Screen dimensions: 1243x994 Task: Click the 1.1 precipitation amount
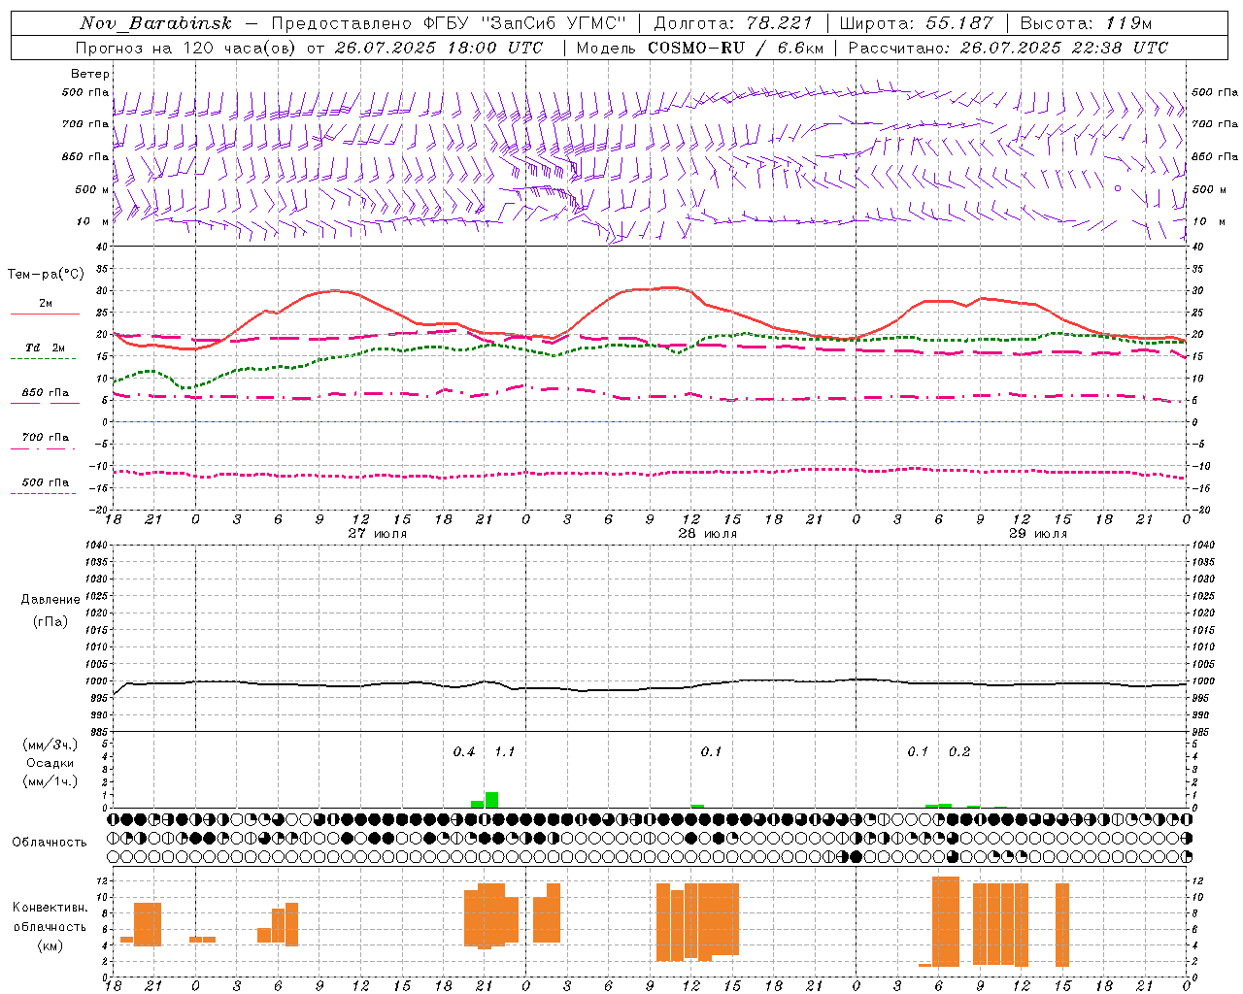(x=505, y=752)
